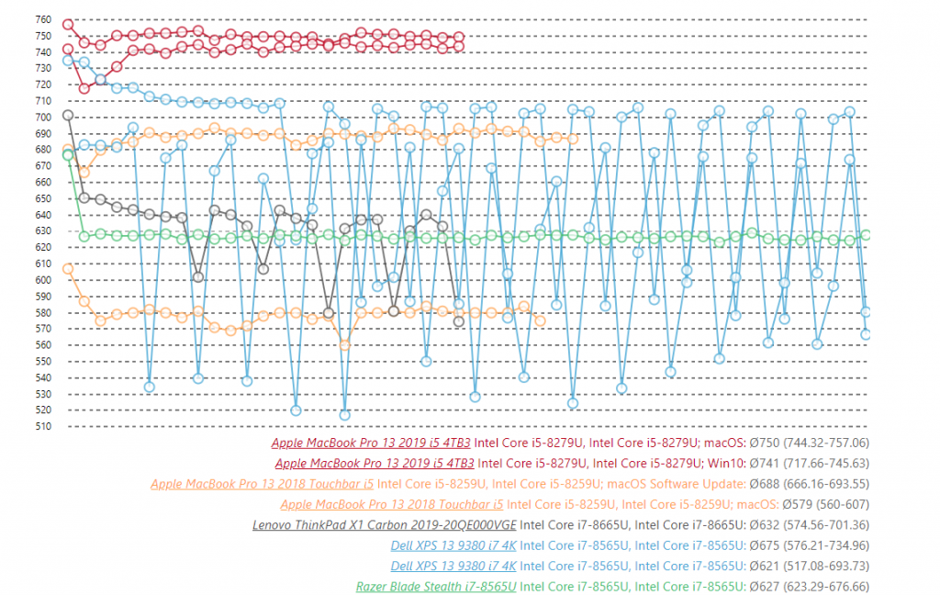
Task: Click the 550 y-axis label
Action: [x=43, y=362]
